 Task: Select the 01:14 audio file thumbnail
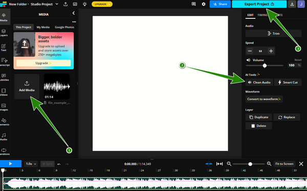(x=57, y=87)
